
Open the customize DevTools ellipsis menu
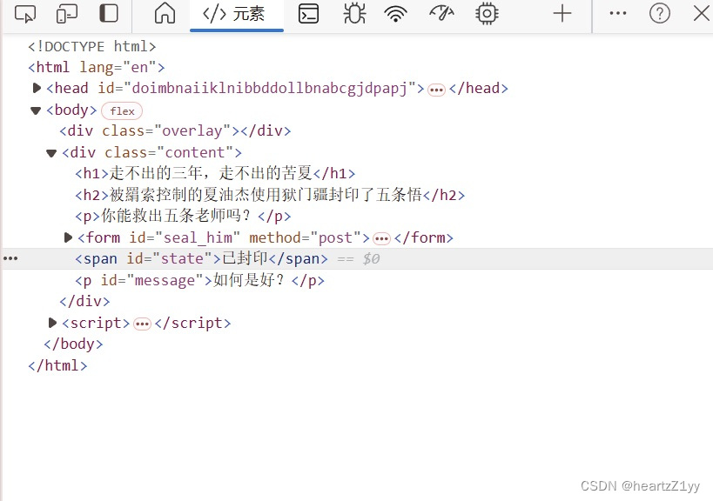tap(617, 13)
